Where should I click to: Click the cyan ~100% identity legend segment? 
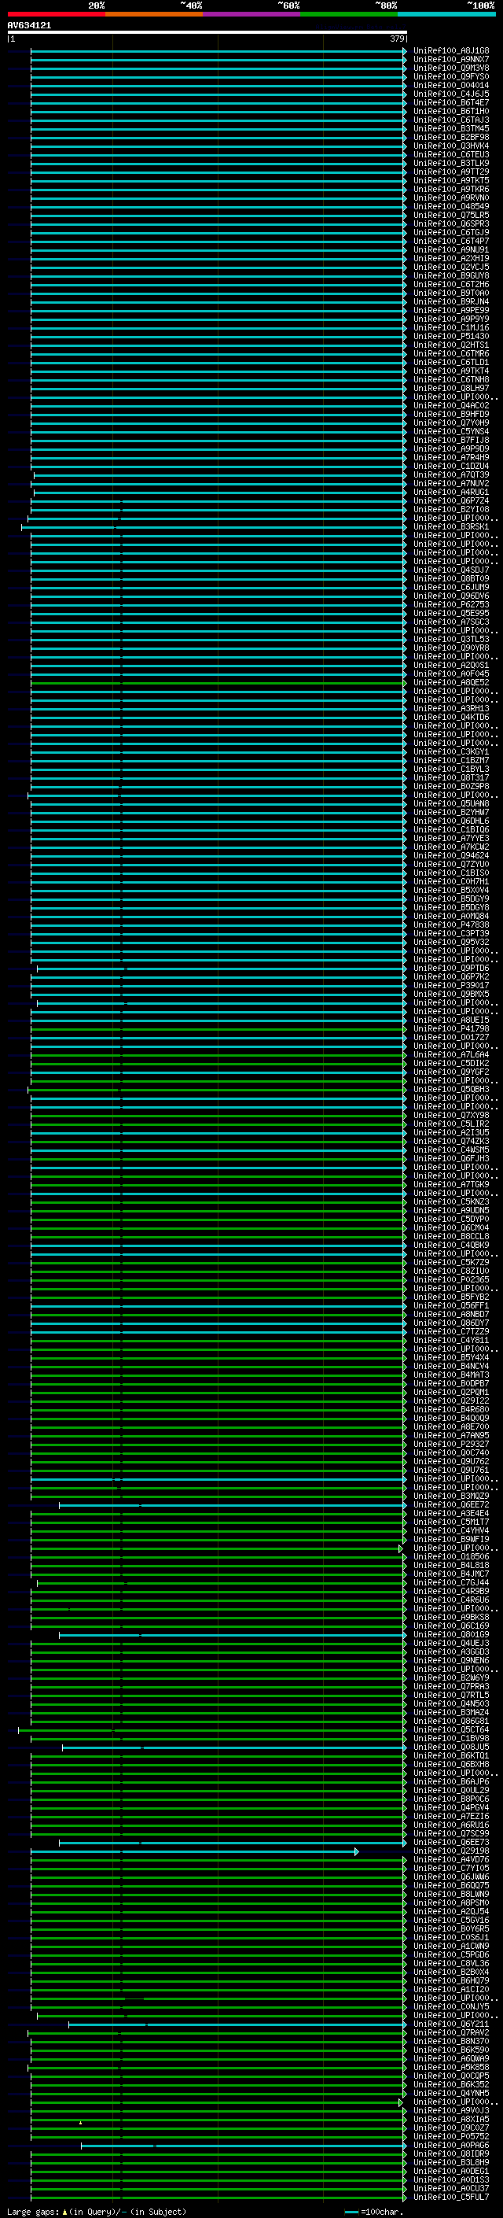point(446,14)
